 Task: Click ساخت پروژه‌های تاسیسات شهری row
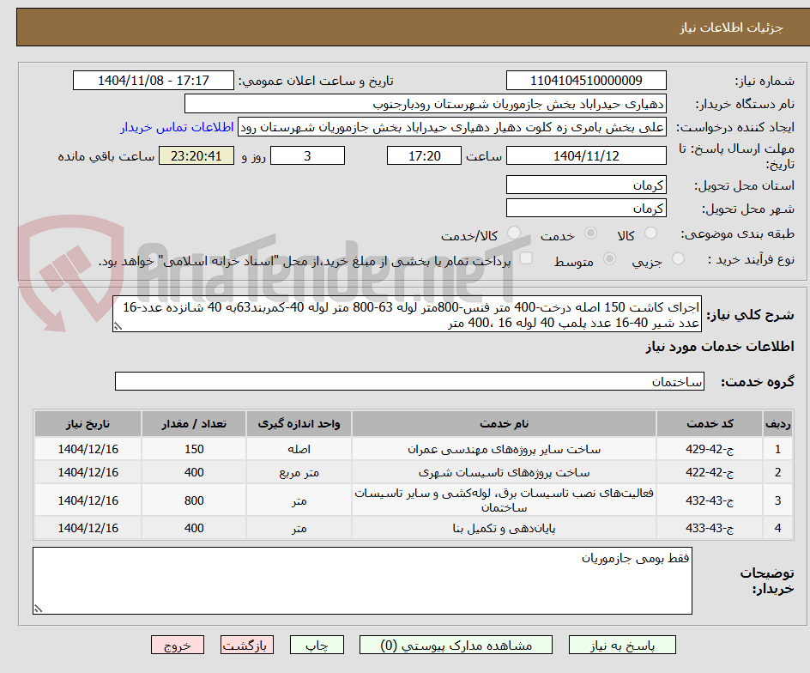coord(414,472)
